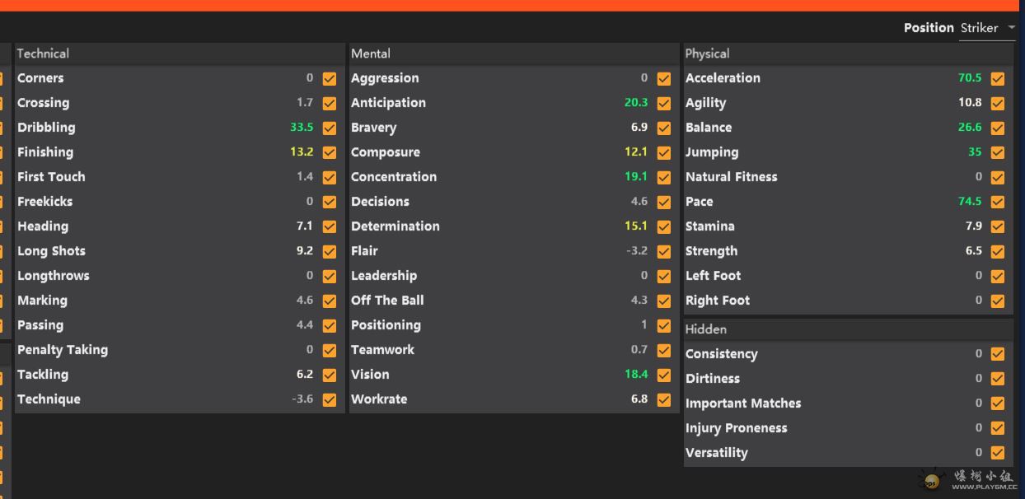Uncheck the Versatility checkbox
The width and height of the screenshot is (1025, 499).
pos(998,453)
